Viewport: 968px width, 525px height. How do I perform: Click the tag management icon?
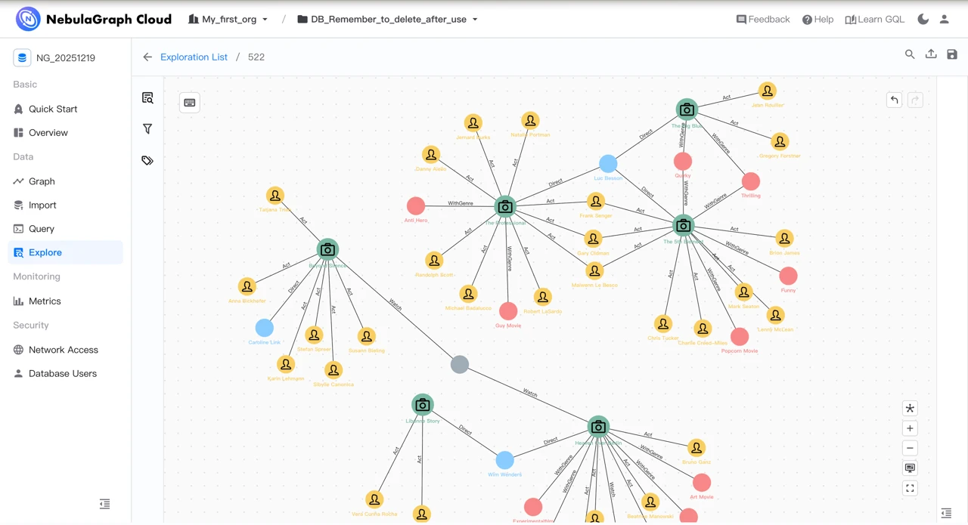pos(147,159)
